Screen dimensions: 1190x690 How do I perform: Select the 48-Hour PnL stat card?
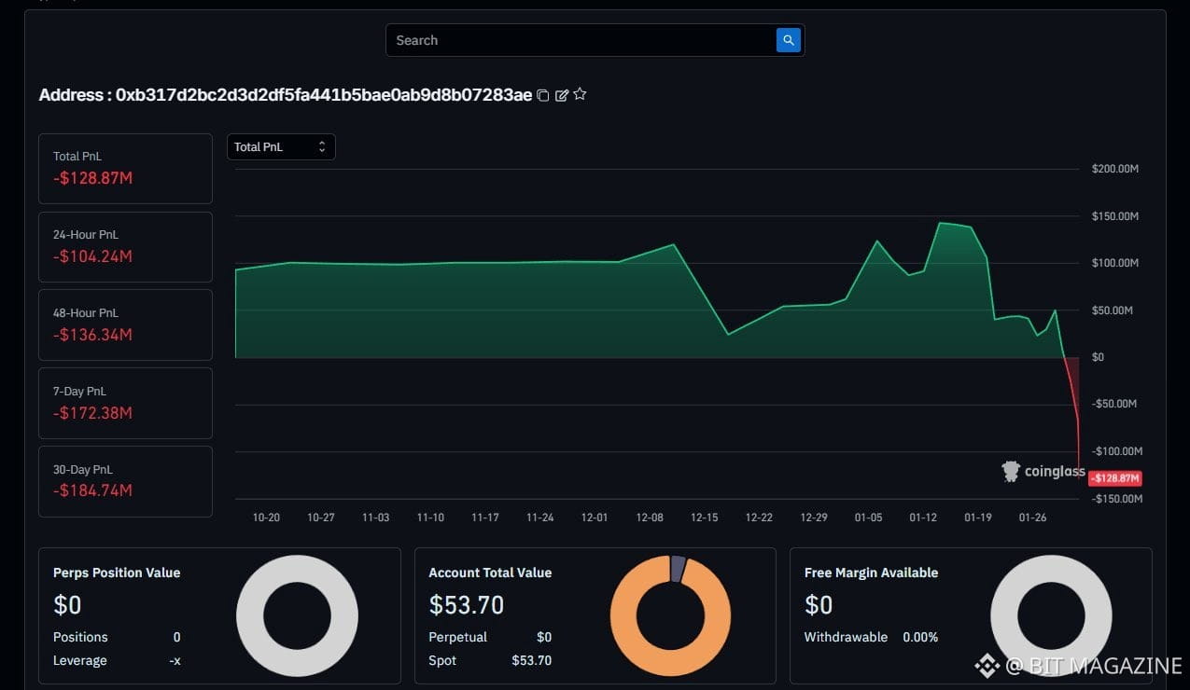click(x=125, y=324)
